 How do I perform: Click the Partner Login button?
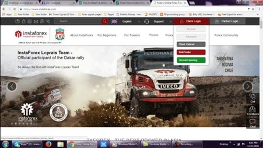tap(227, 21)
